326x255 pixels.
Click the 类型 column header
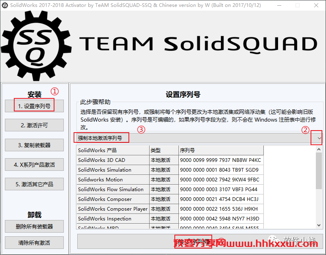pos(164,150)
